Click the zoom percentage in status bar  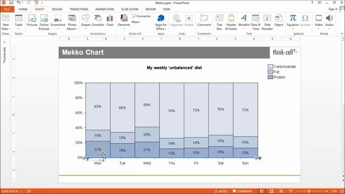(x=334, y=191)
